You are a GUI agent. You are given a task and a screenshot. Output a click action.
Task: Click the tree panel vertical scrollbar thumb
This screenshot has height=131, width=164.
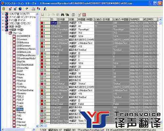coord(37,35)
